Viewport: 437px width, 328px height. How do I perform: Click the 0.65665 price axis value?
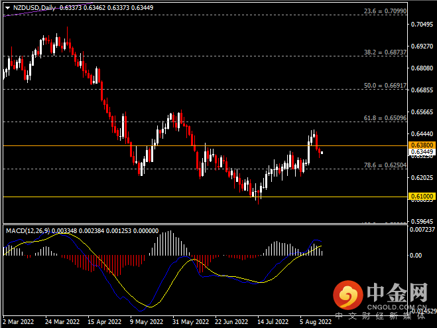422,112
